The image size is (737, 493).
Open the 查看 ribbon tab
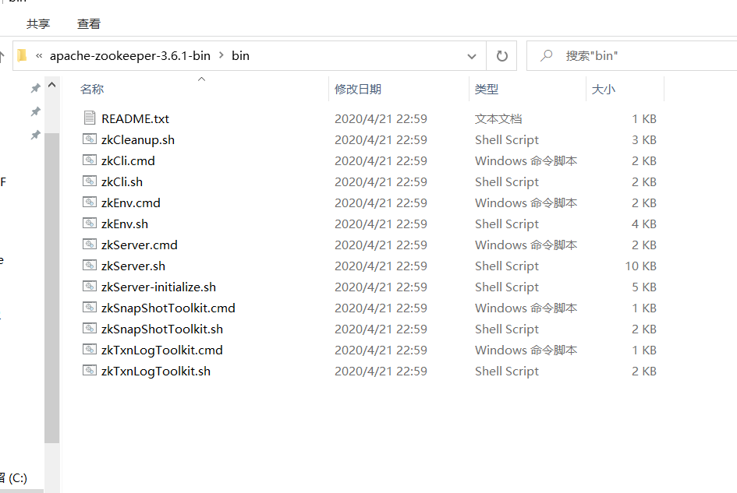[x=89, y=24]
